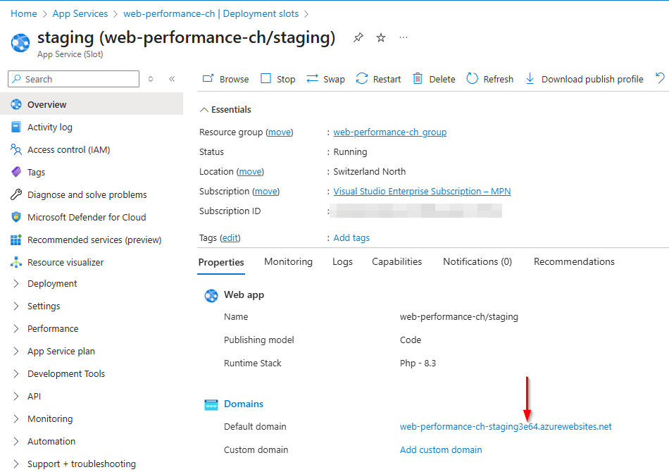The width and height of the screenshot is (669, 472).
Task: Click the Recommended services grid icon
Action: pyautogui.click(x=16, y=240)
